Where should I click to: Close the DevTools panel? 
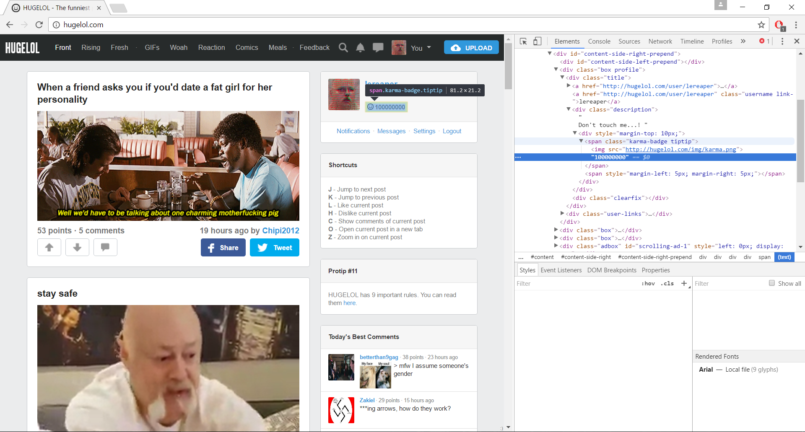[x=797, y=41]
